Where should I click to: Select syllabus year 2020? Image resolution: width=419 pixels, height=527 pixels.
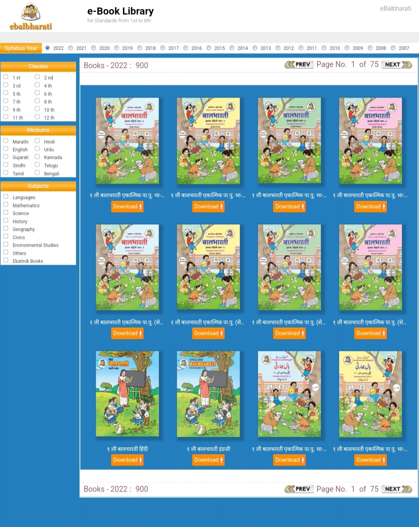pos(93,48)
